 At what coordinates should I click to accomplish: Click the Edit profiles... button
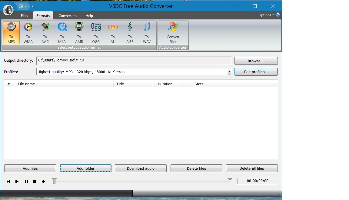(x=256, y=72)
